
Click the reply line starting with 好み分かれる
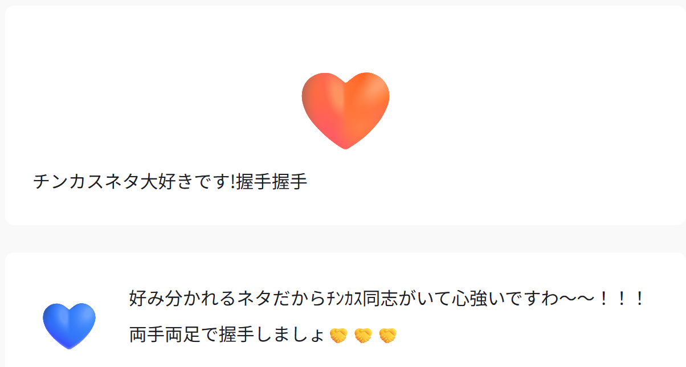[387, 298]
